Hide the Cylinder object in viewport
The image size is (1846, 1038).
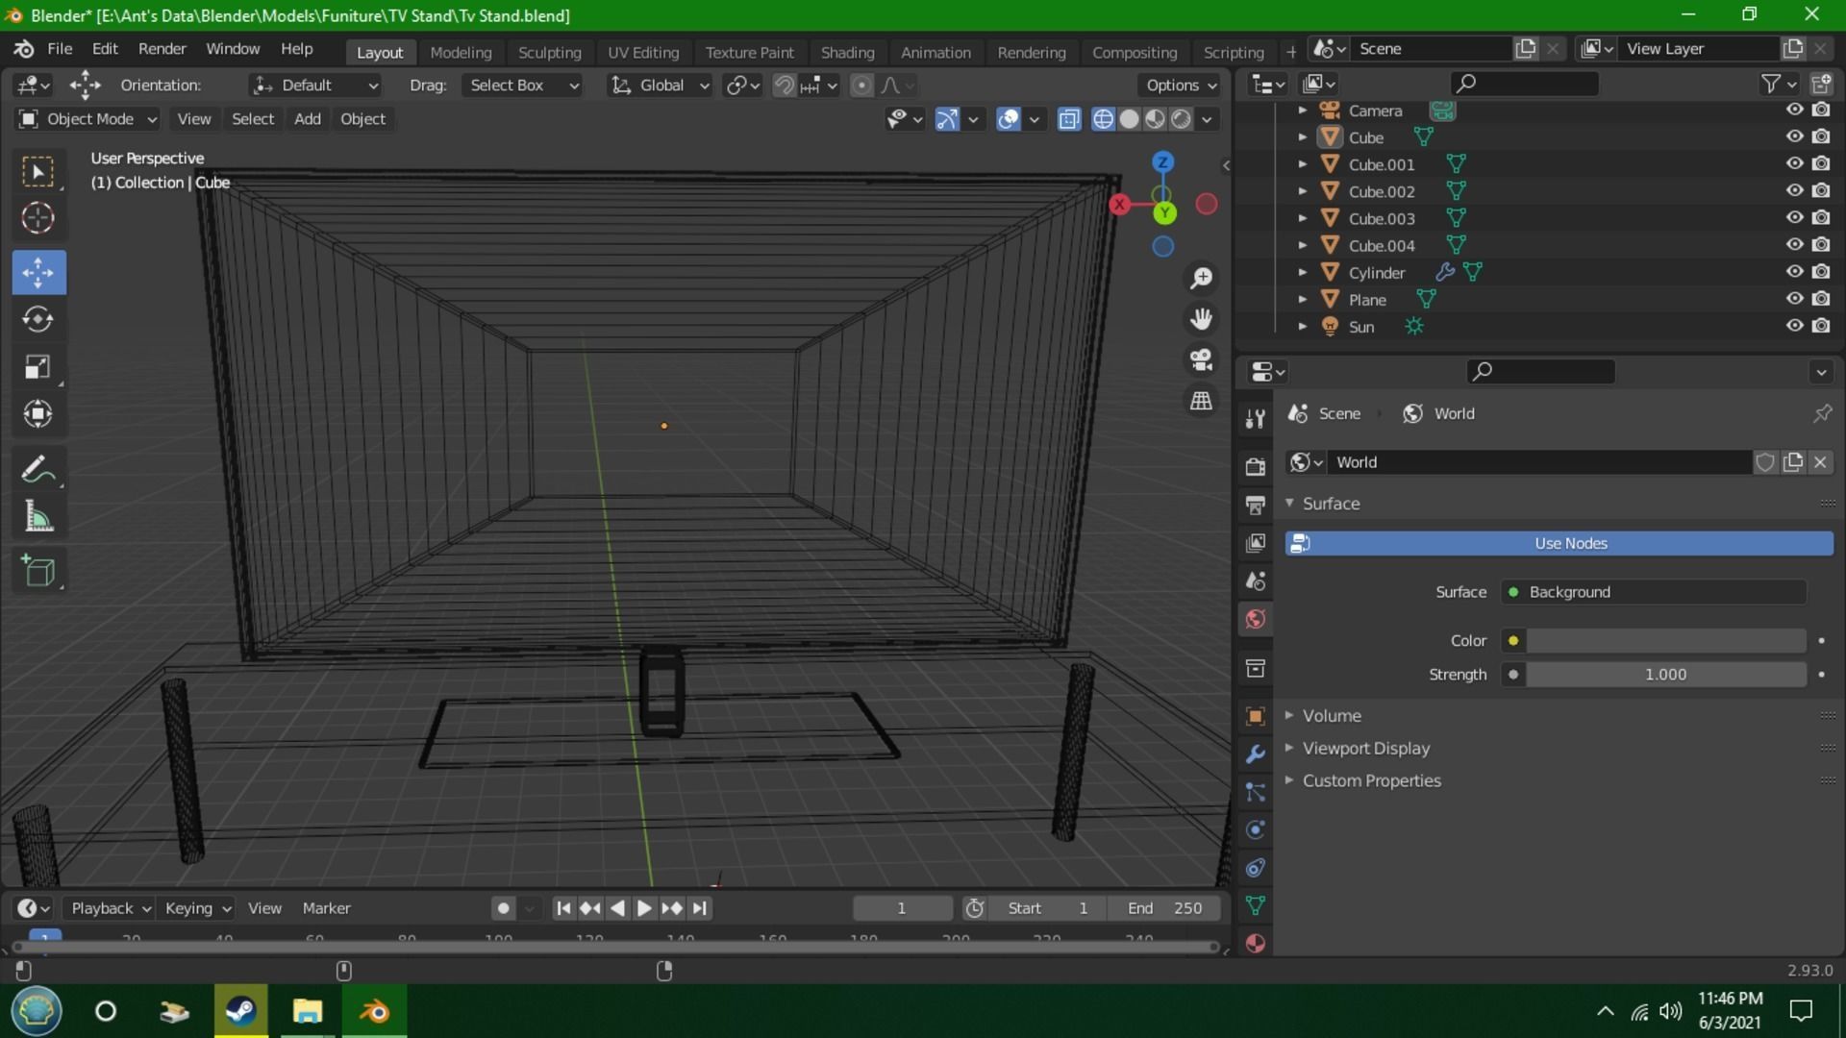tap(1794, 272)
